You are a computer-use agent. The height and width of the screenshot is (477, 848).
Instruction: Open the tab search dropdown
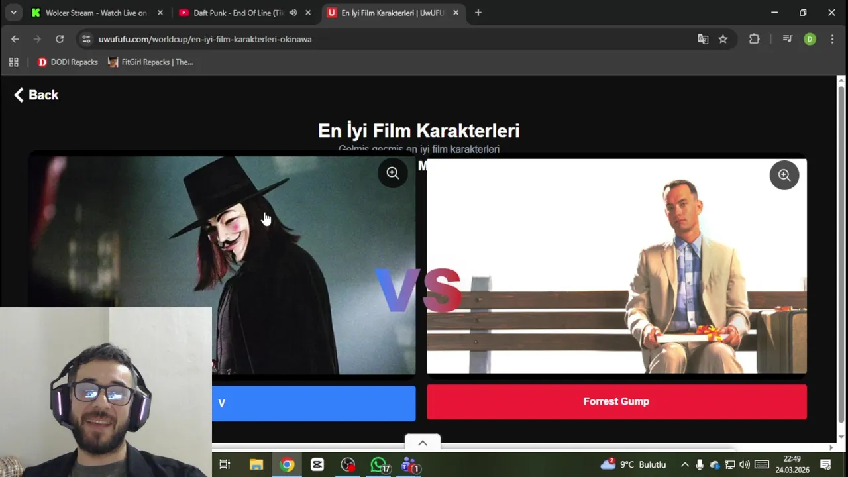pyautogui.click(x=13, y=13)
